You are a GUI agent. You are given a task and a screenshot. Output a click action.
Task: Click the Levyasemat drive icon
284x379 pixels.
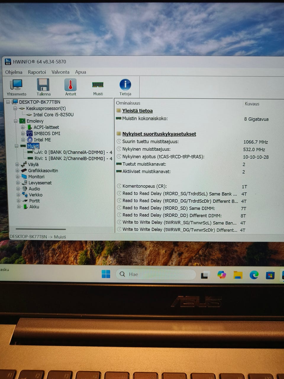click(25, 183)
